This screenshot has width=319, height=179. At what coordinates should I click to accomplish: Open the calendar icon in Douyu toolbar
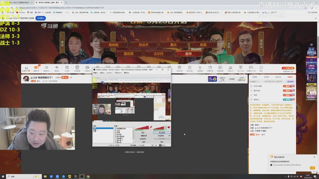click(x=67, y=68)
